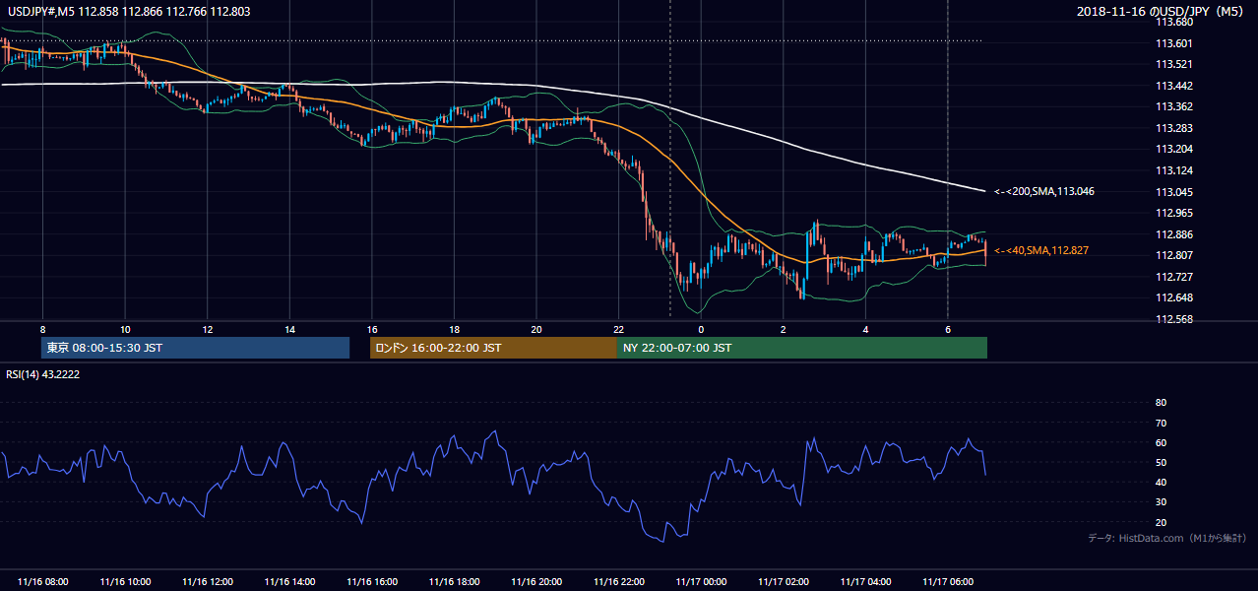Click price axis value 112.807
This screenshot has width=1258, height=591.
[x=1173, y=255]
